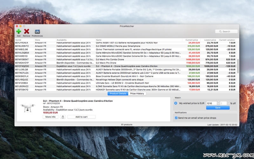
Task: Click the PriceWatcher window title
Action: 127,26
